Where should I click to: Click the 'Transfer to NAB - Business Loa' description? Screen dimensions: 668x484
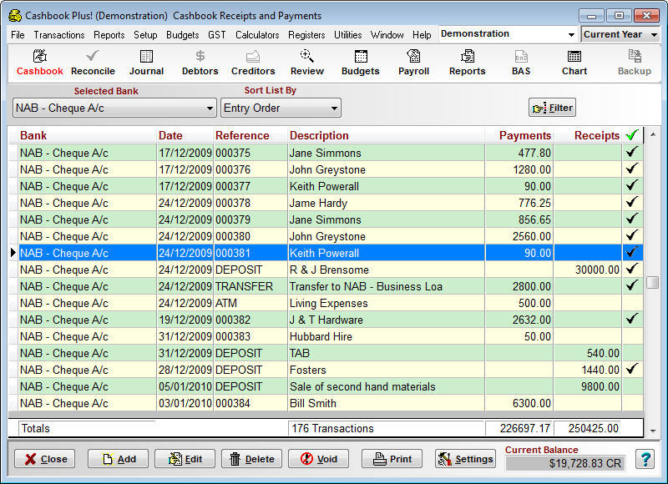(366, 286)
